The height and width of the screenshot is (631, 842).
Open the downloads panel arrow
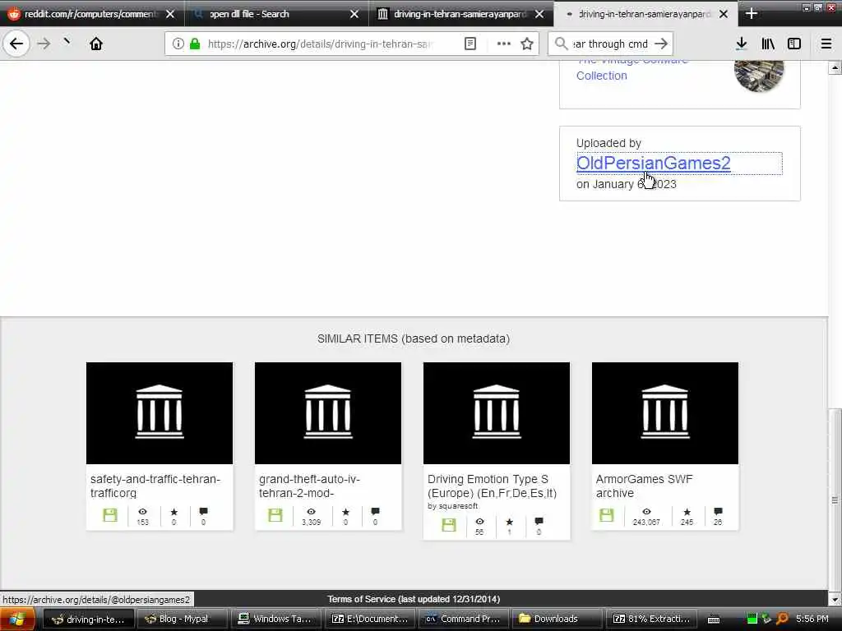[741, 44]
